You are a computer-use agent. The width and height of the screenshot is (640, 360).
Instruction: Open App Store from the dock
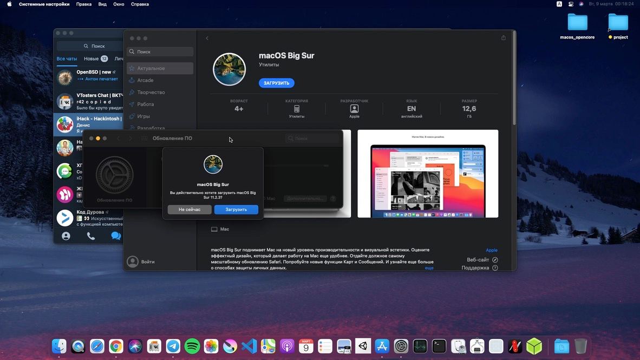[382, 346]
